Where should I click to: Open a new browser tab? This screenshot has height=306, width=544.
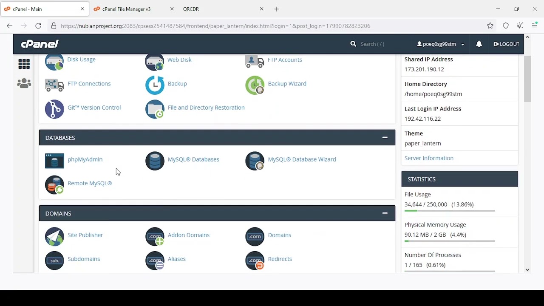(277, 9)
